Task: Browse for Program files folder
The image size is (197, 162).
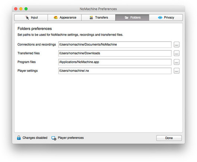Action: pos(177,62)
